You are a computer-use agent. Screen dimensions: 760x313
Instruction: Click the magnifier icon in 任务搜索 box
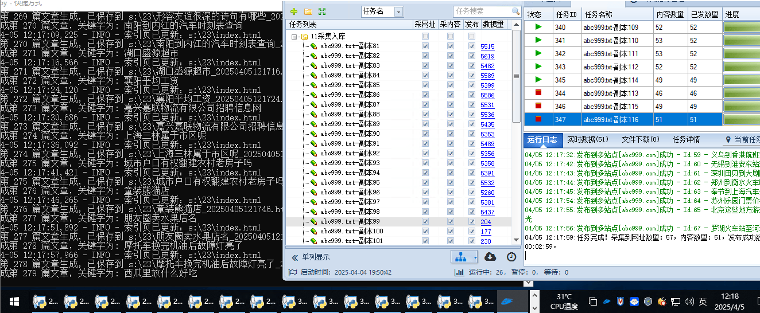[x=515, y=11]
